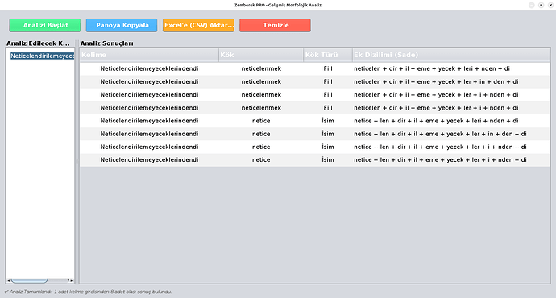Export with Excel'e (CSV) Aktar button
This screenshot has height=298, width=556.
(x=198, y=25)
